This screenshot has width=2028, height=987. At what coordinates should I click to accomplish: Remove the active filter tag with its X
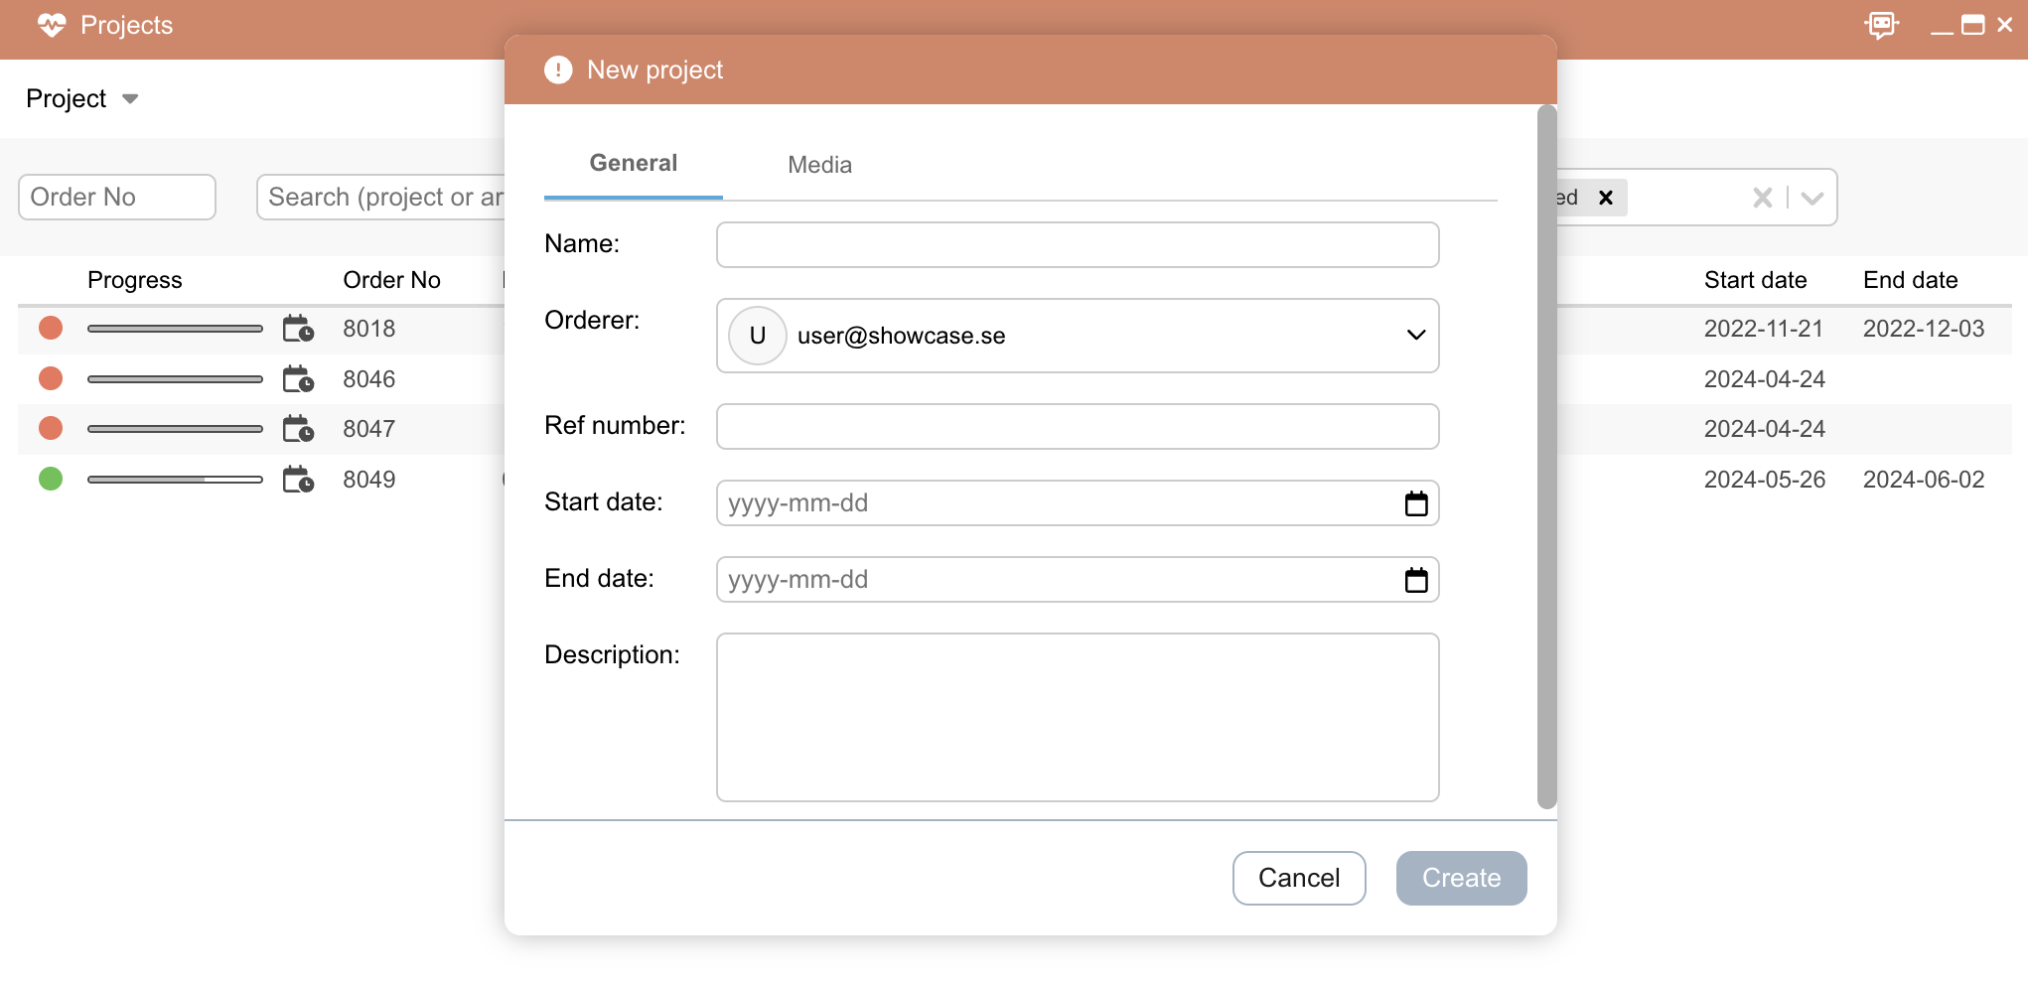click(1606, 198)
